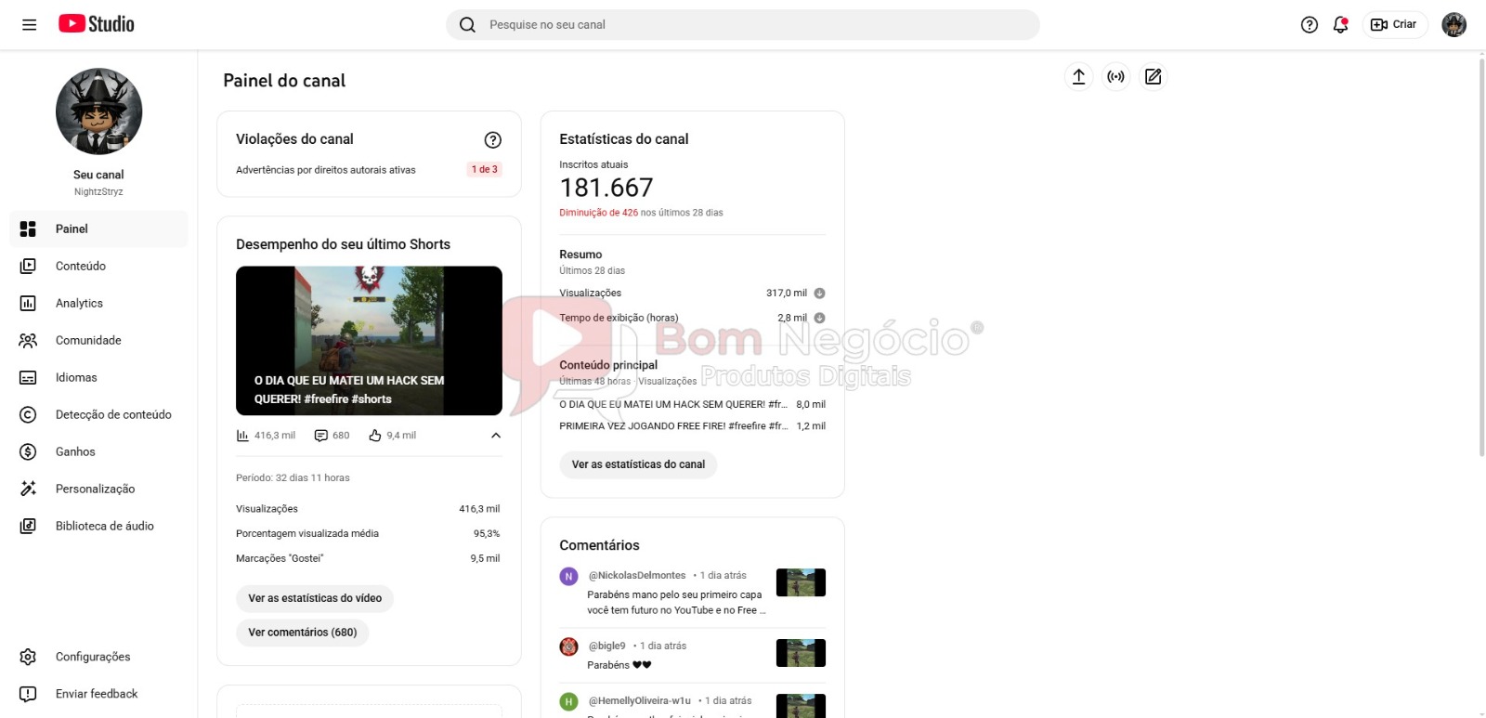The width and height of the screenshot is (1486, 718).
Task: Open the help question mark icon in header
Action: click(1310, 25)
